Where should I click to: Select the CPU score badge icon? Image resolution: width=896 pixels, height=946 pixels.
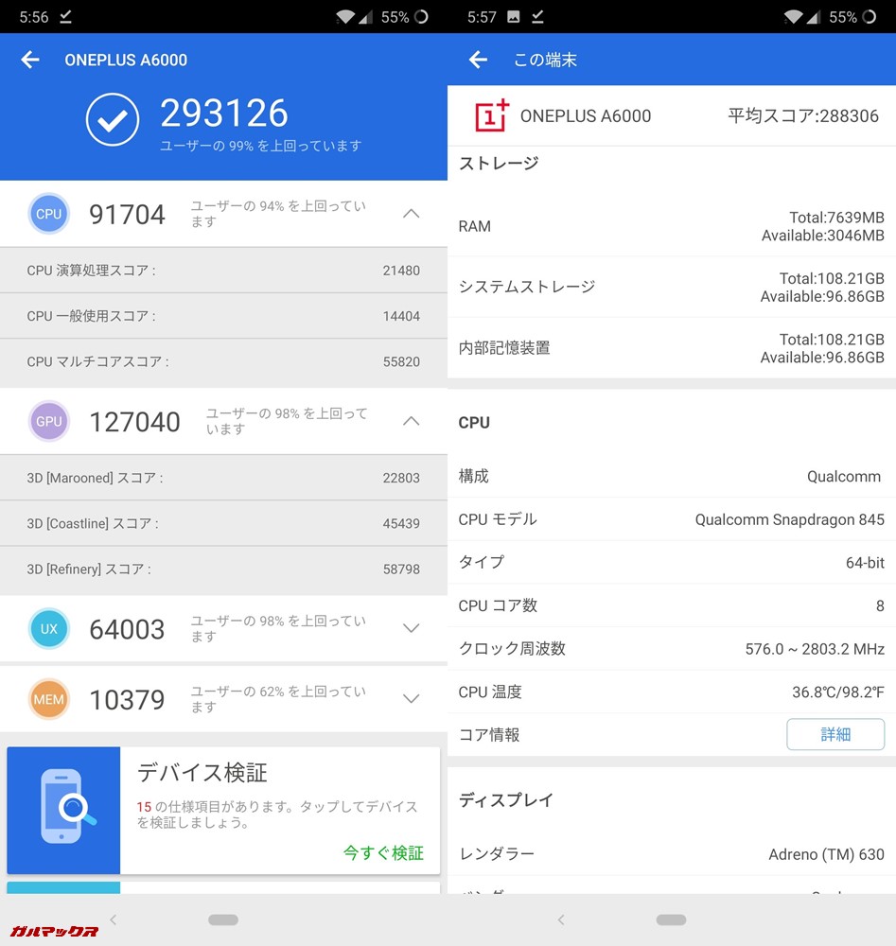48,214
